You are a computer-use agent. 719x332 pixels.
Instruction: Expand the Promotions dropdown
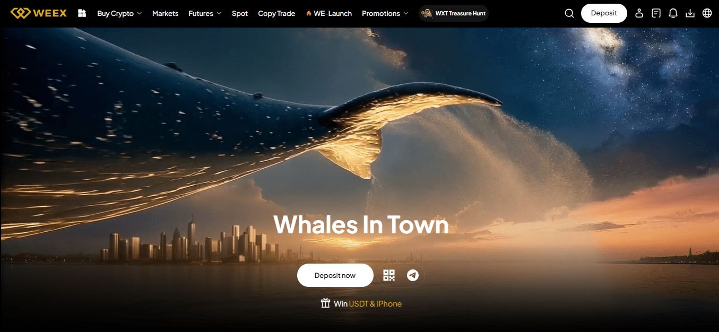(x=385, y=13)
